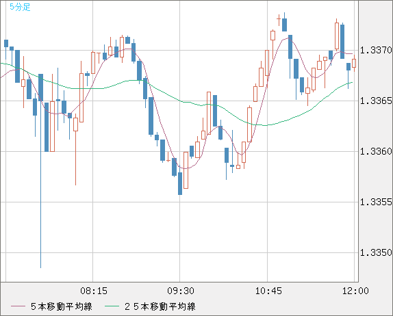The width and height of the screenshot is (393, 316).
Task: Click the last orange candle near 12:00
Action: pos(354,63)
